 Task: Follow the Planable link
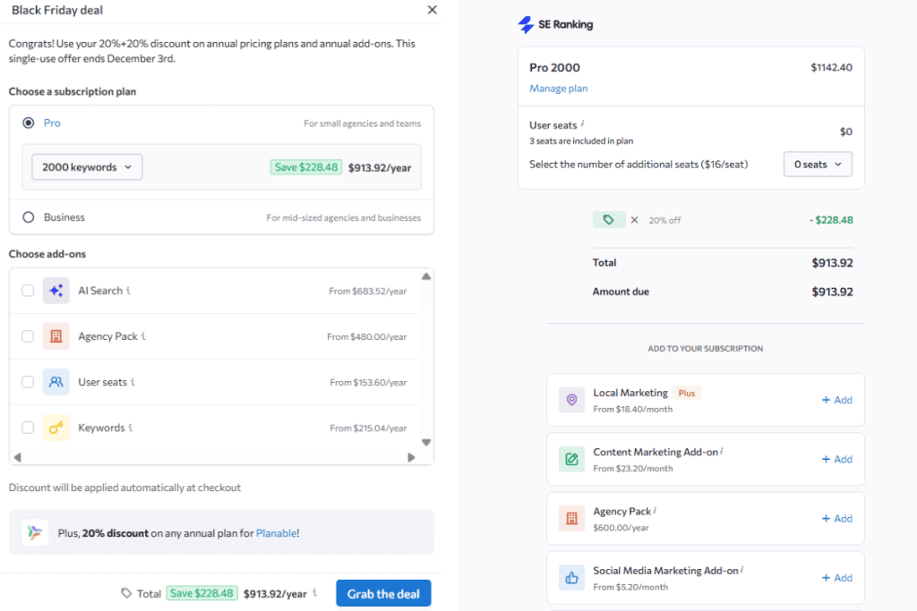pyautogui.click(x=275, y=533)
